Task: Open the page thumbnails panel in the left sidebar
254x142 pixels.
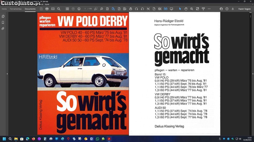Action: [x=3, y=16]
